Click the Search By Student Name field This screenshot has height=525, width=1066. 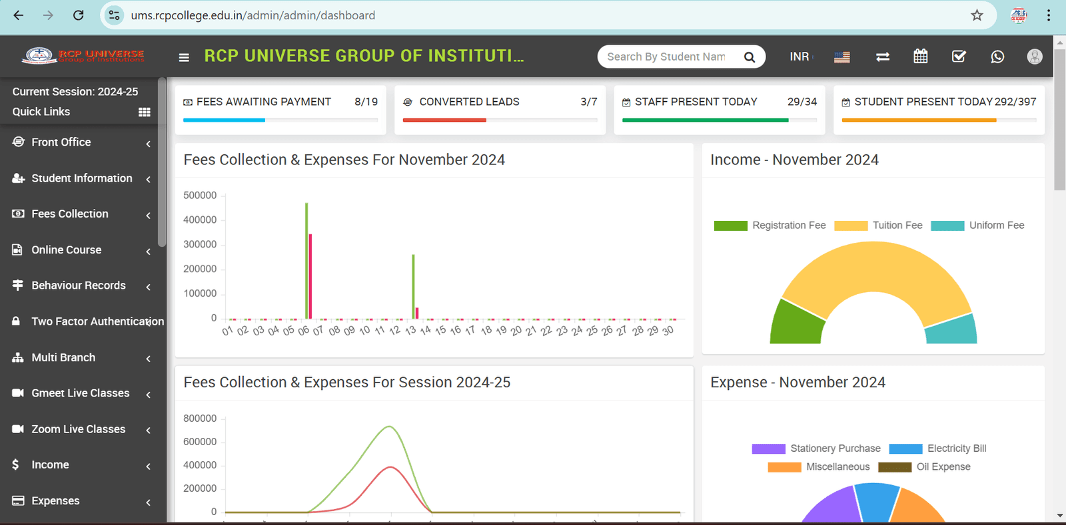click(x=666, y=57)
